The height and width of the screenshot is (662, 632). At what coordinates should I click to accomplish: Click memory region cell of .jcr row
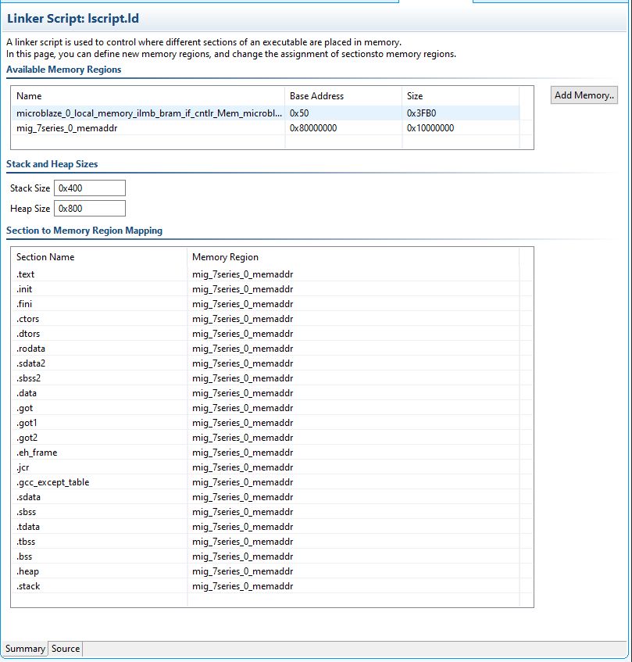pyautogui.click(x=243, y=467)
